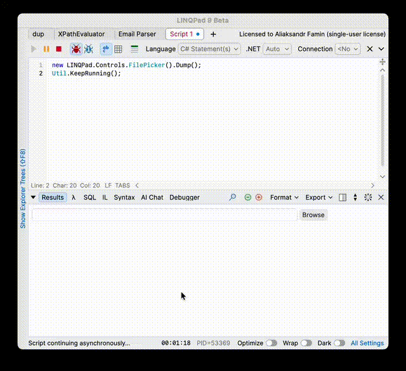Collapse results with green minus icon
Screen dimensions: 406x371
pyautogui.click(x=248, y=198)
